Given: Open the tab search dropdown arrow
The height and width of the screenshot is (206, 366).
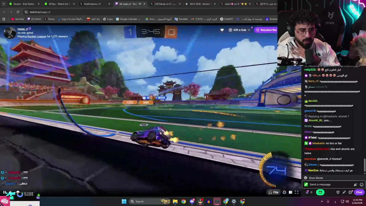Looking at the screenshot, I should tap(3, 4).
